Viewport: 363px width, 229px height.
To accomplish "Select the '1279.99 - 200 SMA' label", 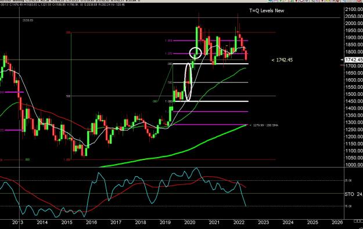I will pos(265,125).
